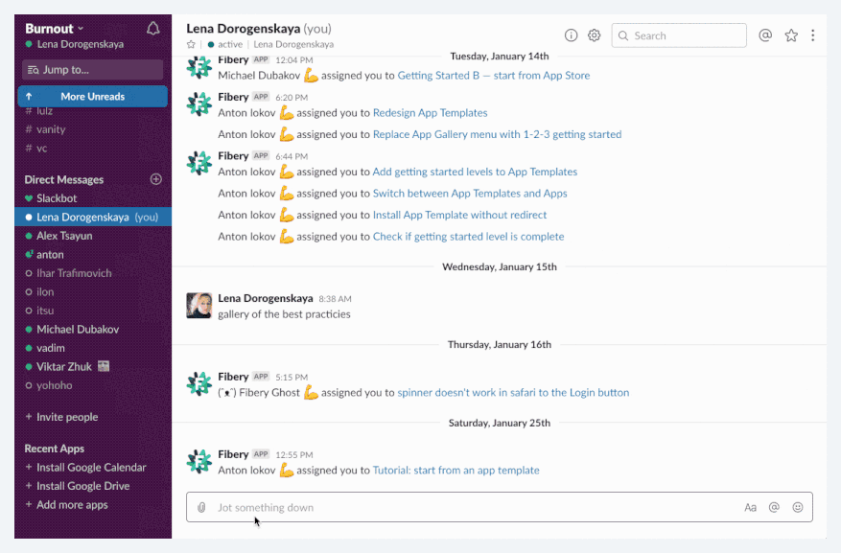Screen dimensions: 841x553
Task: Star the conversation using header star under name
Action: pos(191,44)
